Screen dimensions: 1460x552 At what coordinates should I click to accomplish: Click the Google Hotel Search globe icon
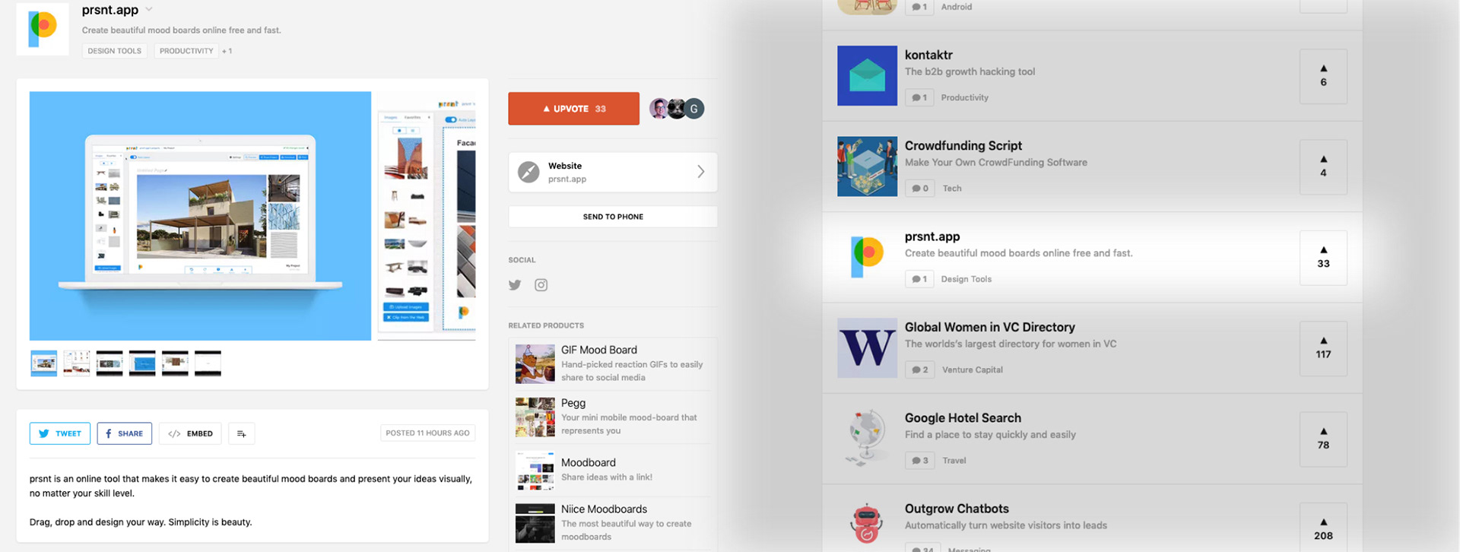point(867,439)
